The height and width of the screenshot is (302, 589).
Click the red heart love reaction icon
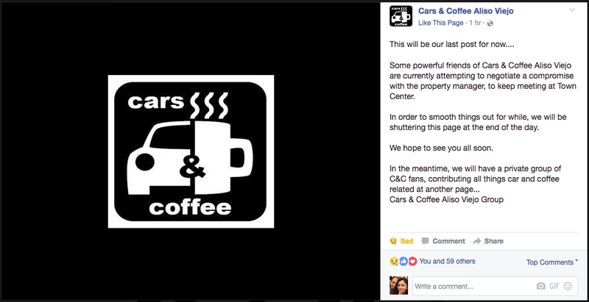point(413,261)
